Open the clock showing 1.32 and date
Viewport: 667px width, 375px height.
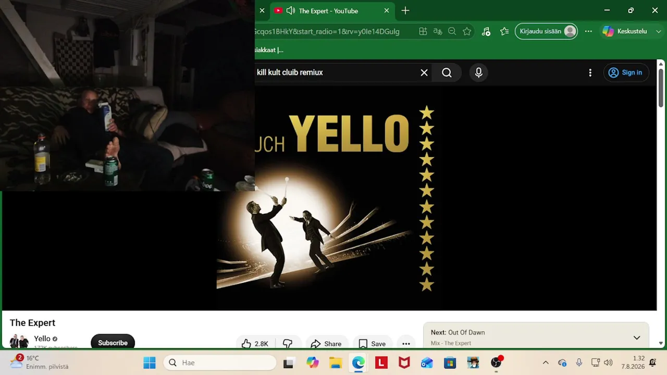[x=633, y=362]
